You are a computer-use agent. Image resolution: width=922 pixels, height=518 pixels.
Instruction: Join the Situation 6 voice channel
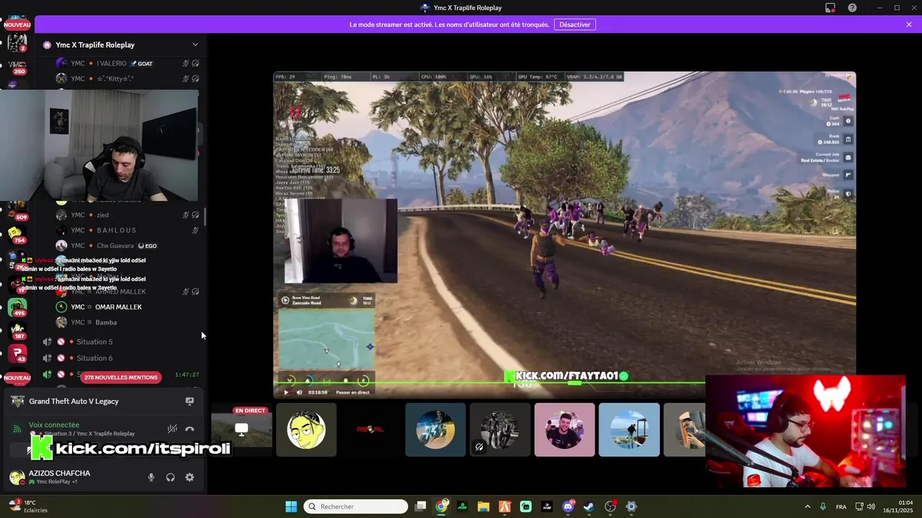pos(94,358)
